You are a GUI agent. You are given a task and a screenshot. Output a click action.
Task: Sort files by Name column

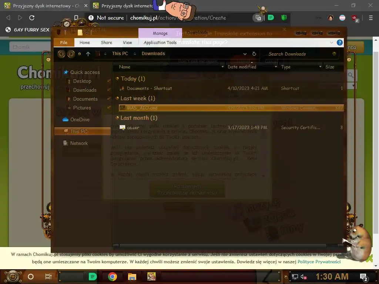pos(125,67)
